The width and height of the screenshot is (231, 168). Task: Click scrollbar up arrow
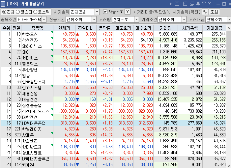coord(229,28)
